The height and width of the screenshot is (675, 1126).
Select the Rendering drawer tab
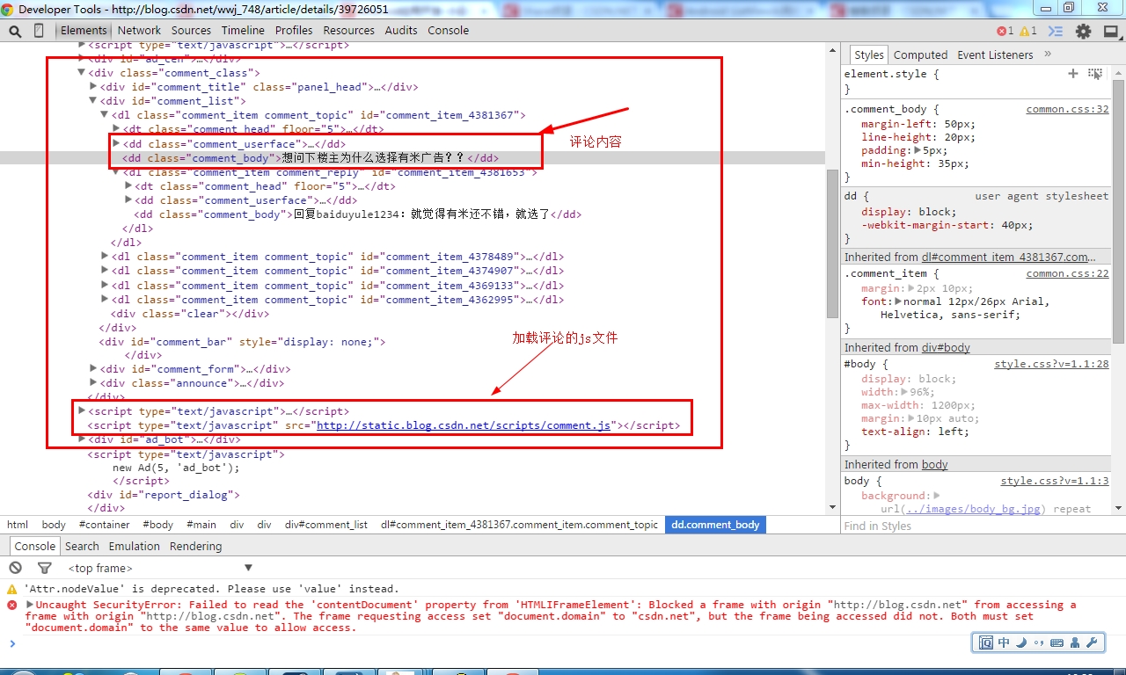point(195,546)
